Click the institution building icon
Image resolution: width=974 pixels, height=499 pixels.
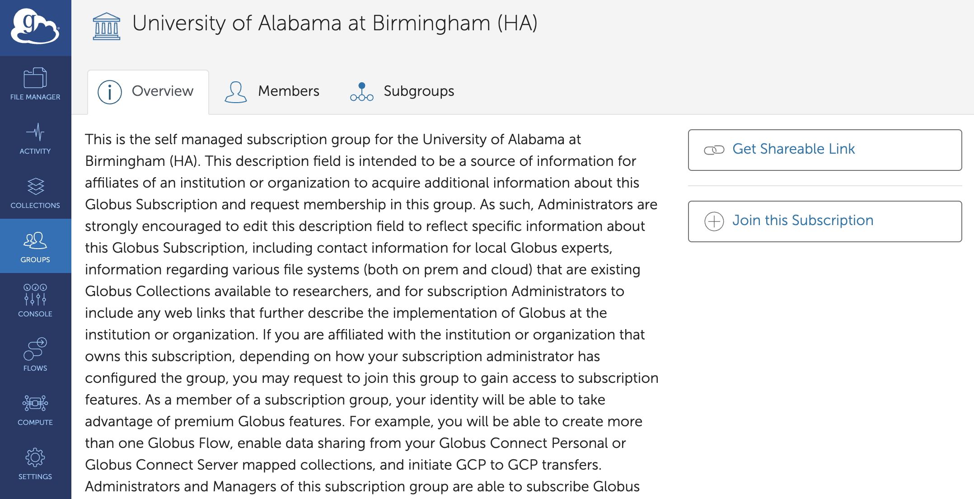click(107, 26)
